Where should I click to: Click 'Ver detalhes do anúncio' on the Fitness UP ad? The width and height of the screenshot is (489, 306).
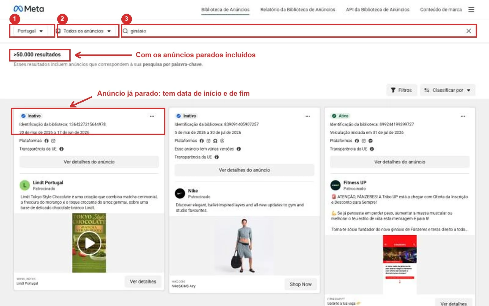(x=399, y=162)
